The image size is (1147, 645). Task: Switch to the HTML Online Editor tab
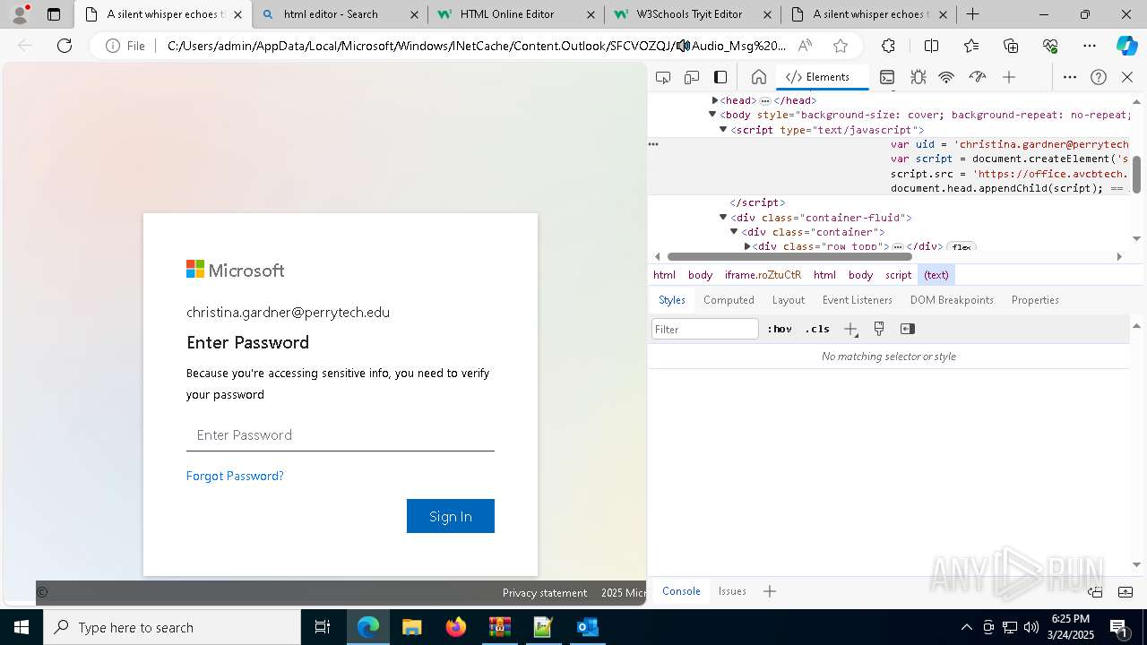tap(515, 14)
